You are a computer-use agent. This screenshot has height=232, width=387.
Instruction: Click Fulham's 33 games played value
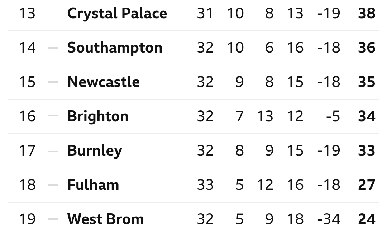click(x=205, y=185)
